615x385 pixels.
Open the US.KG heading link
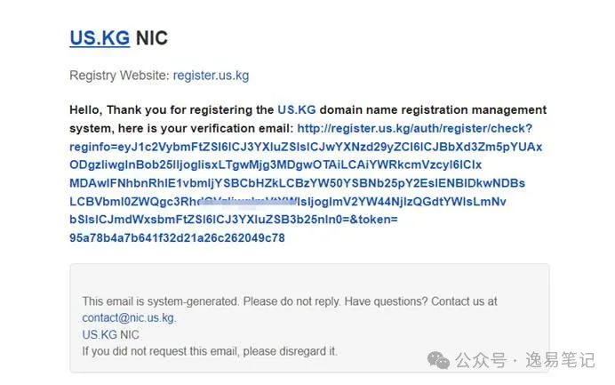click(x=100, y=38)
